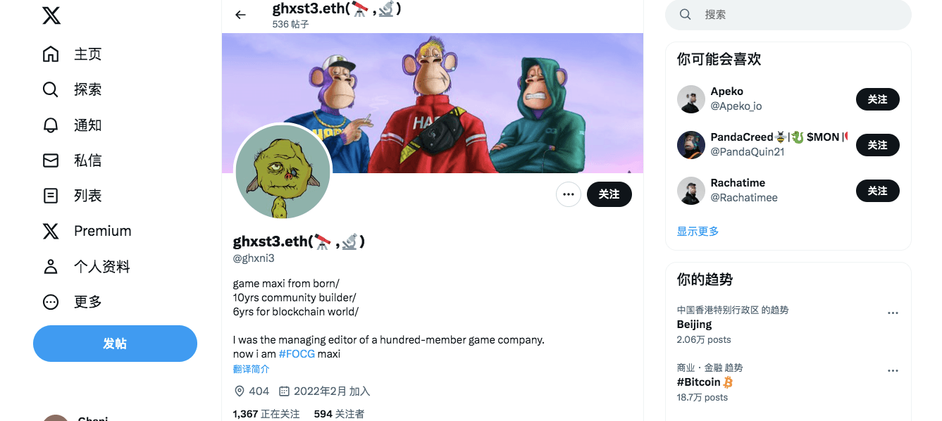This screenshot has height=421, width=942.
Task: Open Premium in the sidebar
Action: (87, 231)
